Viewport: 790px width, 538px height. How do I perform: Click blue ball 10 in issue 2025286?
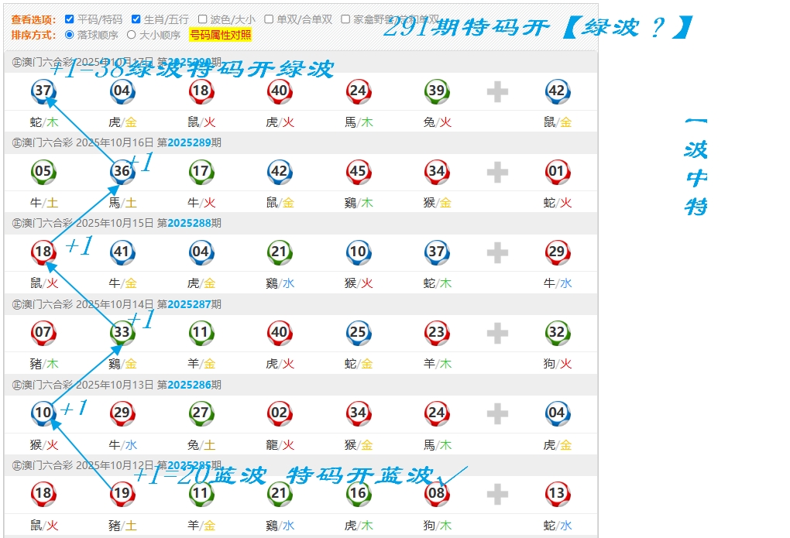coord(43,413)
